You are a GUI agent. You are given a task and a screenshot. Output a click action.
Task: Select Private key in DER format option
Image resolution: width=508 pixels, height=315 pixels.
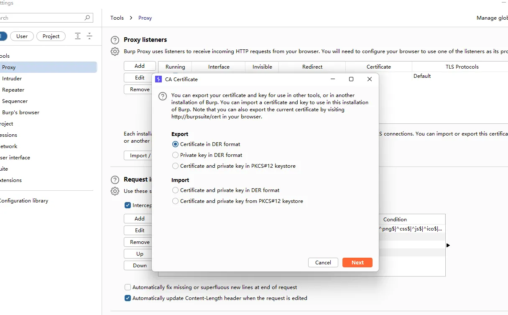(175, 155)
